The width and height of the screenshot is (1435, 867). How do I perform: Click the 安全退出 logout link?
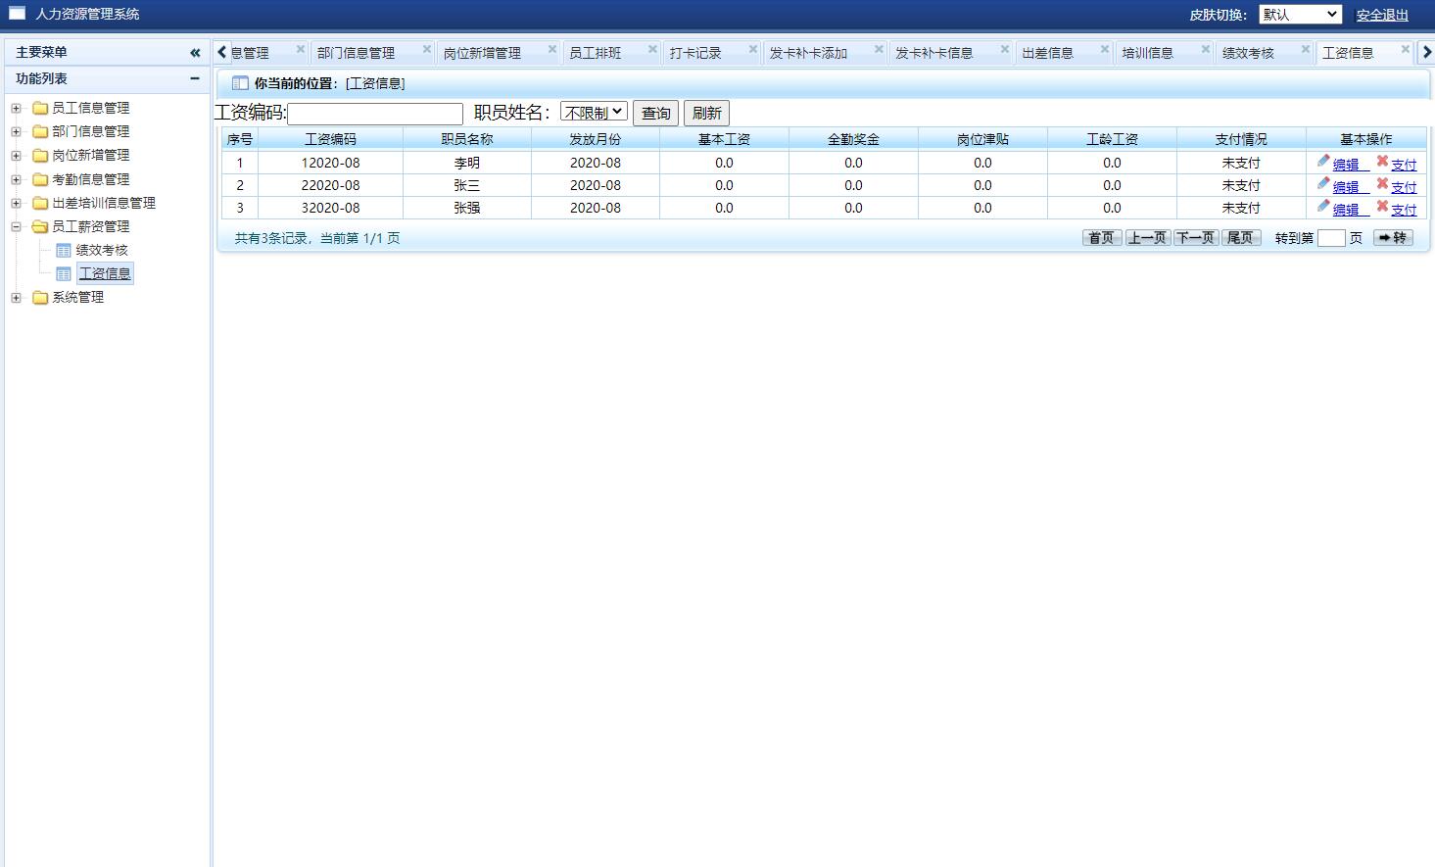pyautogui.click(x=1382, y=15)
